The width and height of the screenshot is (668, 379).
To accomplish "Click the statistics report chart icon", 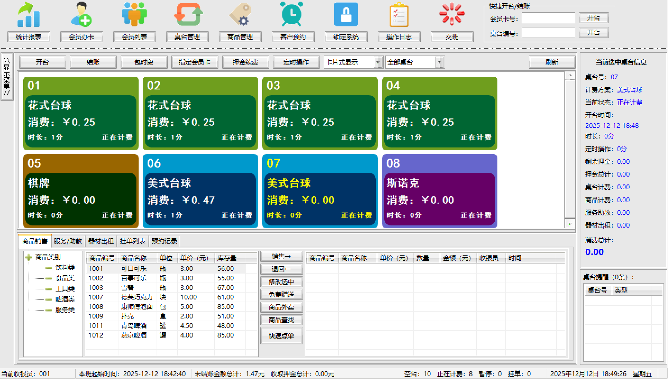I will [x=29, y=15].
